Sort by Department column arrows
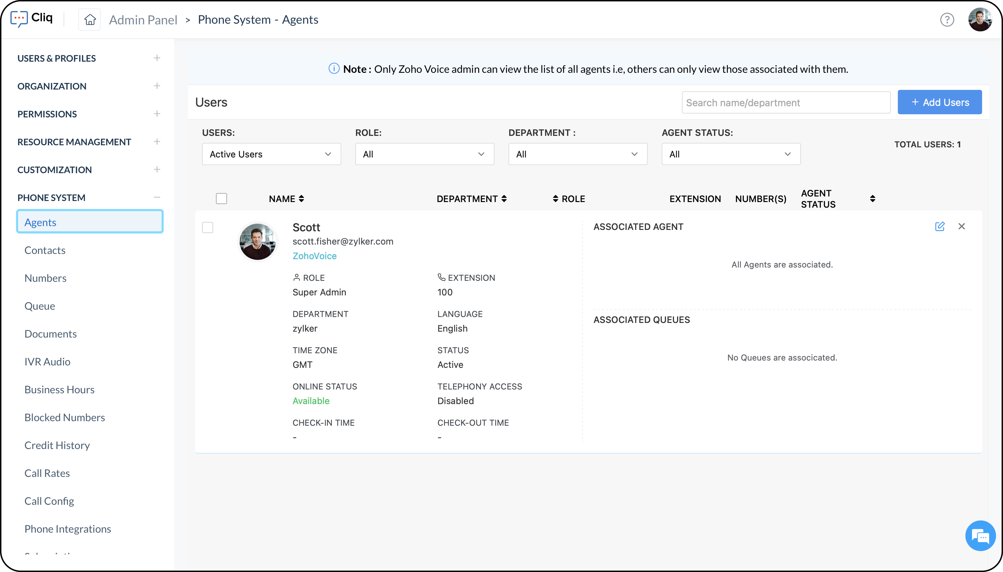1003x572 pixels. pyautogui.click(x=504, y=199)
